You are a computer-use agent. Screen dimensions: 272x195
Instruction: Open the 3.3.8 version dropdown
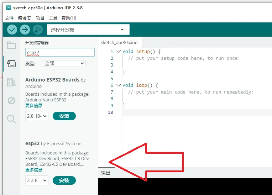pyautogui.click(x=37, y=180)
